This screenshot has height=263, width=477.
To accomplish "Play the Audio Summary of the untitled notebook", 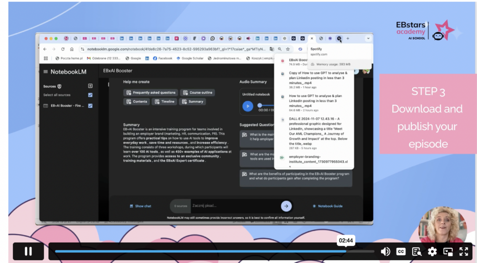I will pyautogui.click(x=248, y=106).
